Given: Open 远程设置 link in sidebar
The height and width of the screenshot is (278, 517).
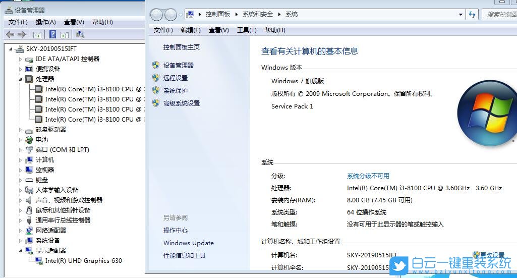Looking at the screenshot, I should [x=176, y=78].
